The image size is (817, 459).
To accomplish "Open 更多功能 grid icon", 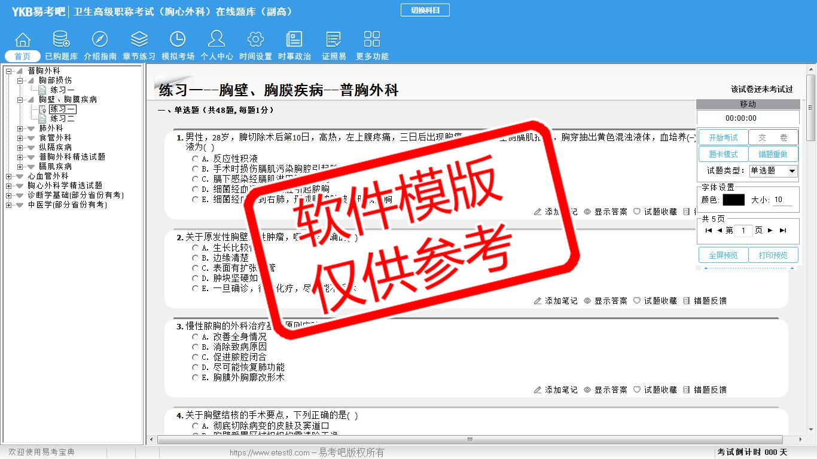I will coord(372,40).
